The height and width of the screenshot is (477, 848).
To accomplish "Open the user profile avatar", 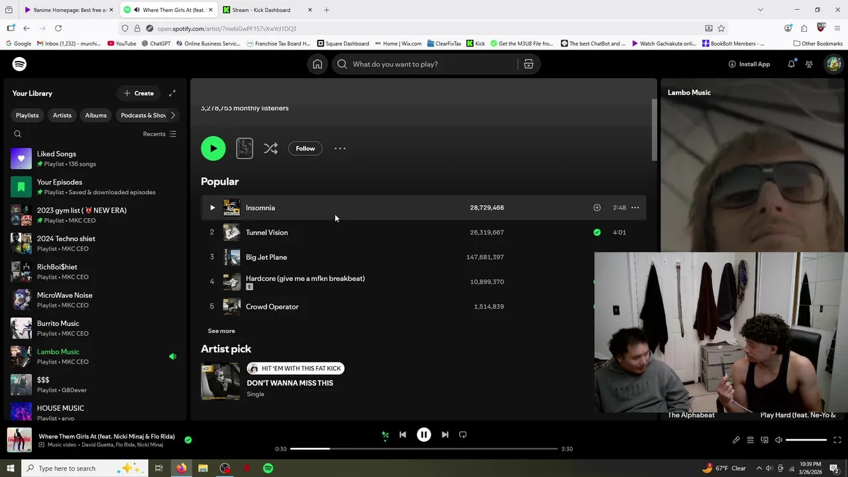I will pos(833,64).
